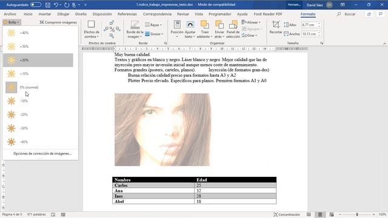
Task: Click the Alto height field
Action: tap(309, 25)
